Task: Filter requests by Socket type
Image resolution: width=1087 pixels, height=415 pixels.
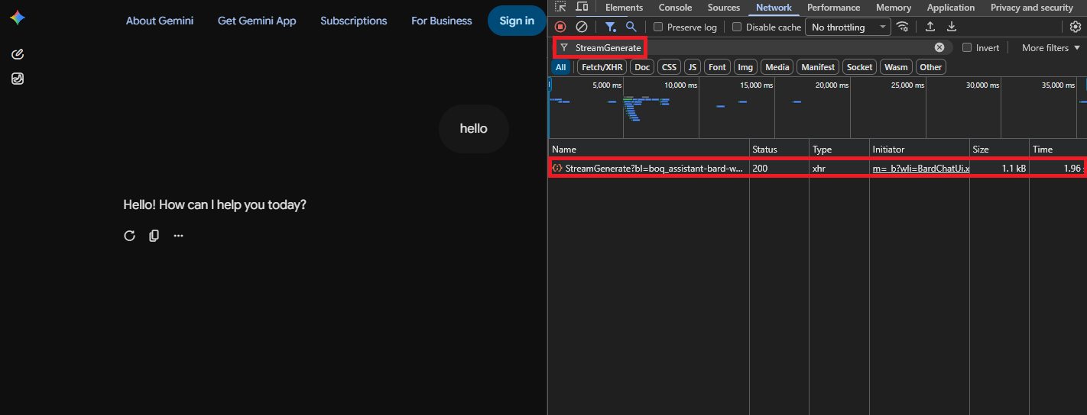Action: (859, 67)
